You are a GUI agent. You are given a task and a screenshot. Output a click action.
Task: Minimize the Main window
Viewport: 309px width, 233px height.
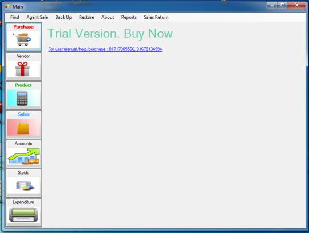(272, 5)
